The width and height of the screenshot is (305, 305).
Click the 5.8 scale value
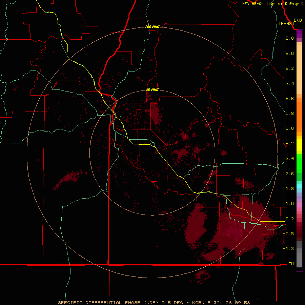290,114
